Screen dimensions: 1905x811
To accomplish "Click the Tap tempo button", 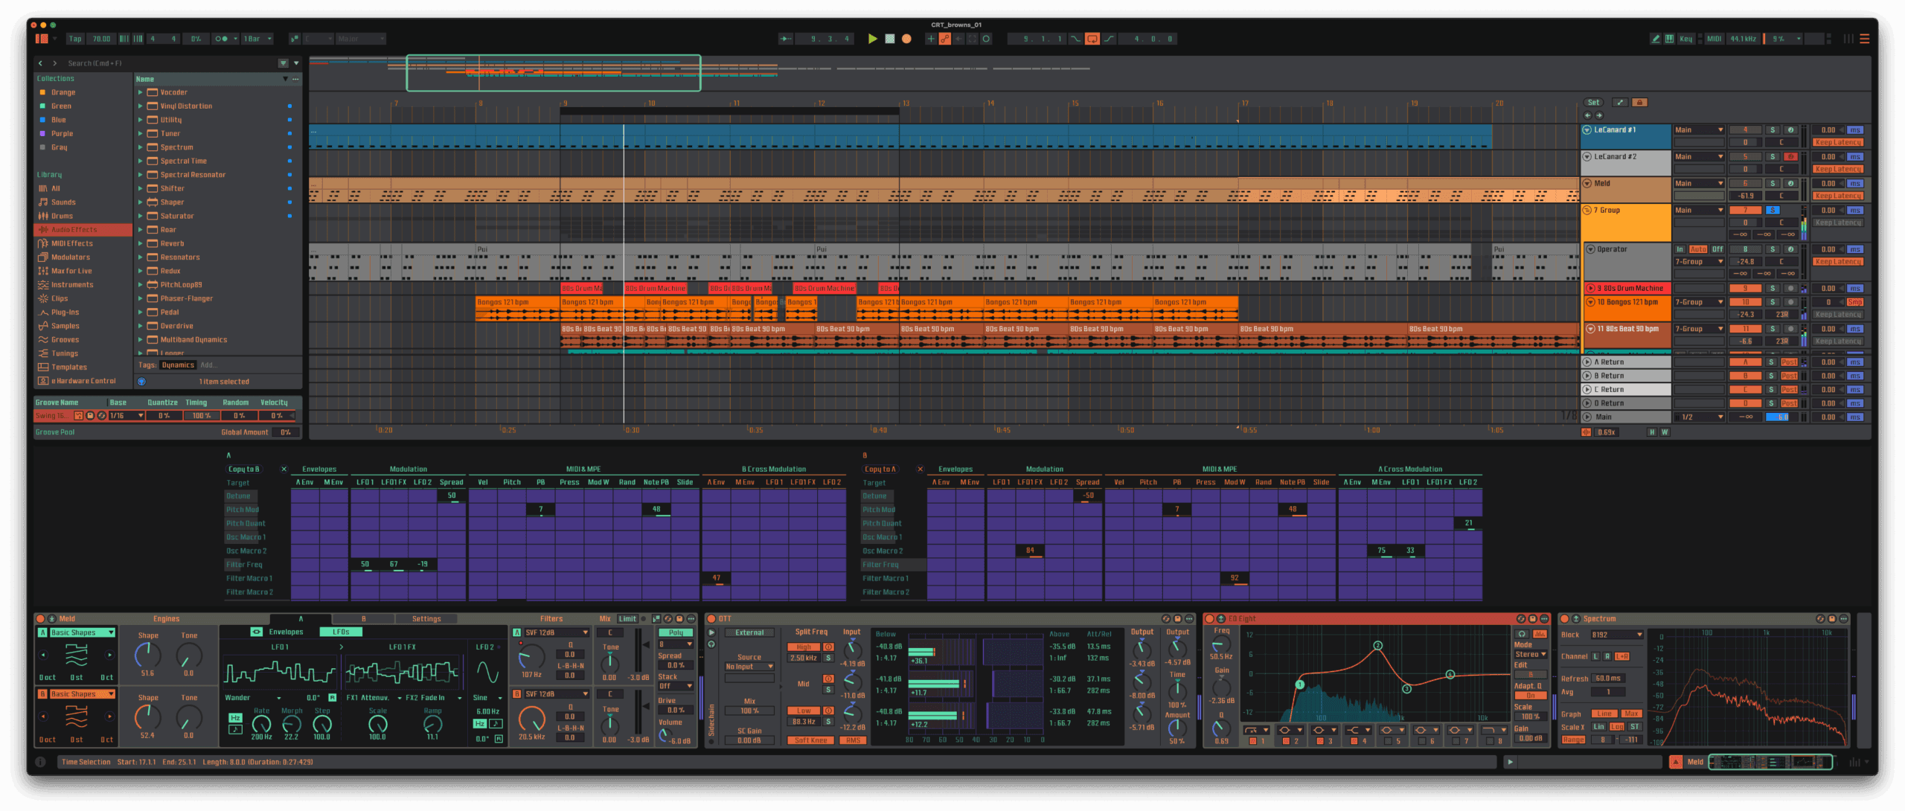I will [x=75, y=39].
